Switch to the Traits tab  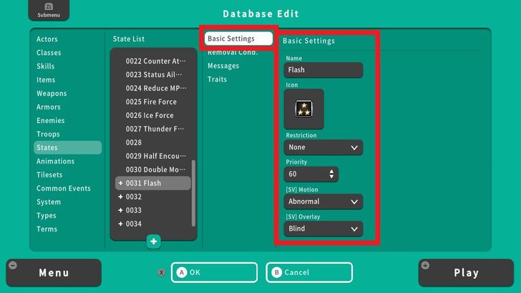click(217, 79)
